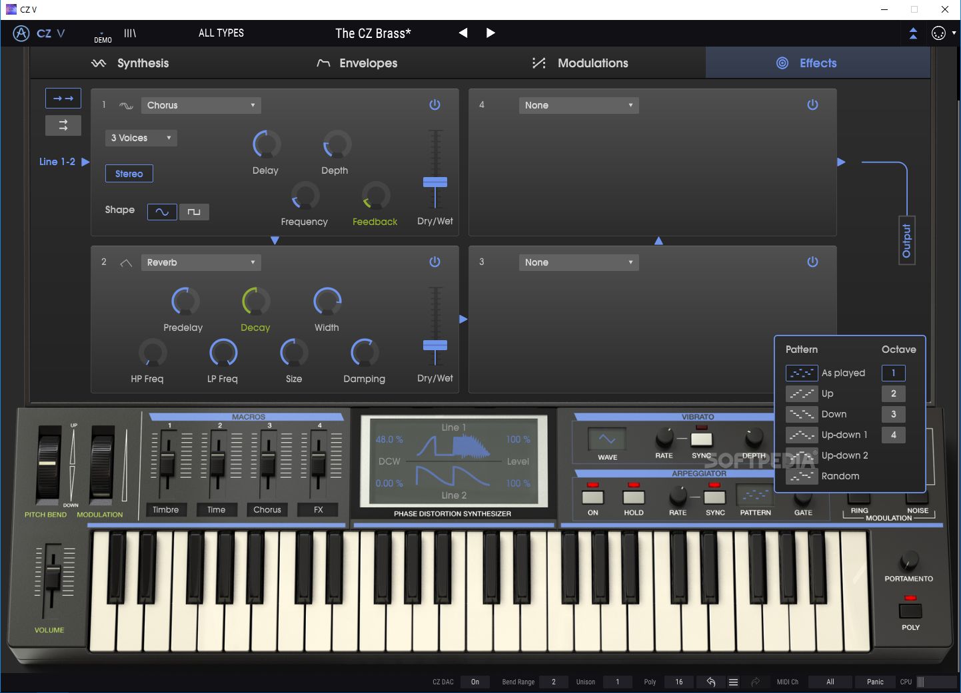Click the Unison value field
This screenshot has height=693, width=961.
click(618, 682)
